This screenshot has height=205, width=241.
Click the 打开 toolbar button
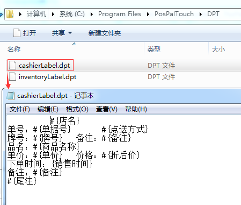[x=25, y=33]
